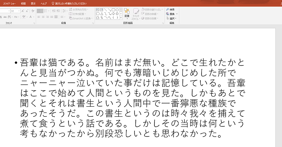Click numbered list button

tap(46, 11)
